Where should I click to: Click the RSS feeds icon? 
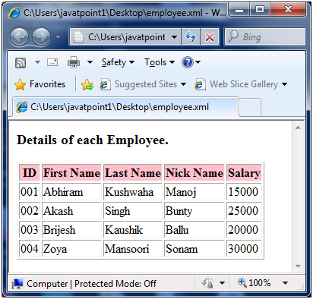pyautogui.click(x=21, y=63)
